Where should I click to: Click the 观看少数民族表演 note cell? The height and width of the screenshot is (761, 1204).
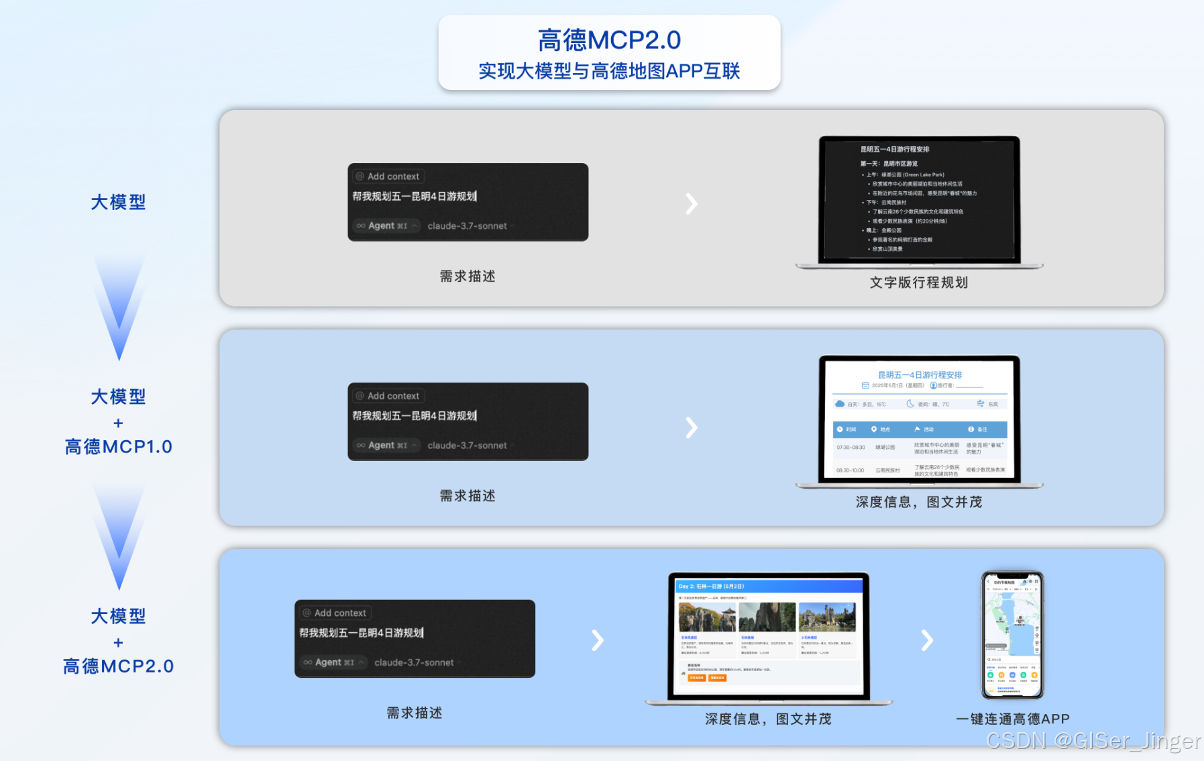[x=985, y=470]
